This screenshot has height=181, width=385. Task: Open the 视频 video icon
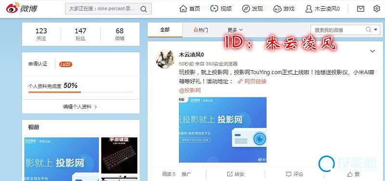(214, 9)
